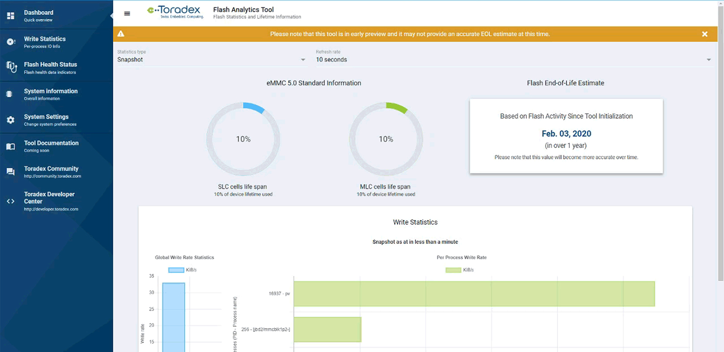Click the eMMC 5.0 Standard Information heading
Viewport: 724px width, 352px height.
pos(314,83)
